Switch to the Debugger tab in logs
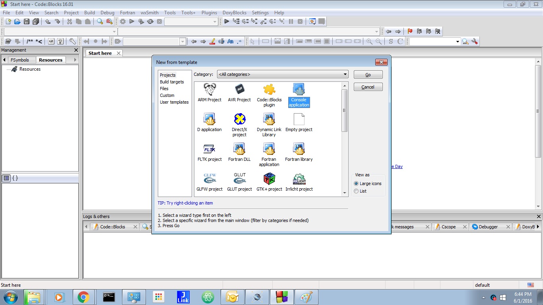Image resolution: width=543 pixels, height=305 pixels. 488,227
